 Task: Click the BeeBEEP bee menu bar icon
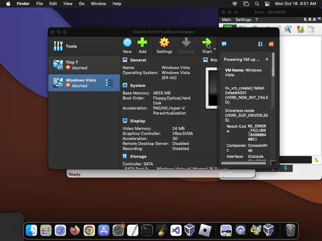235,4
